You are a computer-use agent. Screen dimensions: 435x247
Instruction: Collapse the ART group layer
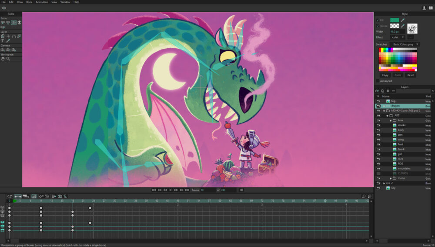click(x=387, y=116)
